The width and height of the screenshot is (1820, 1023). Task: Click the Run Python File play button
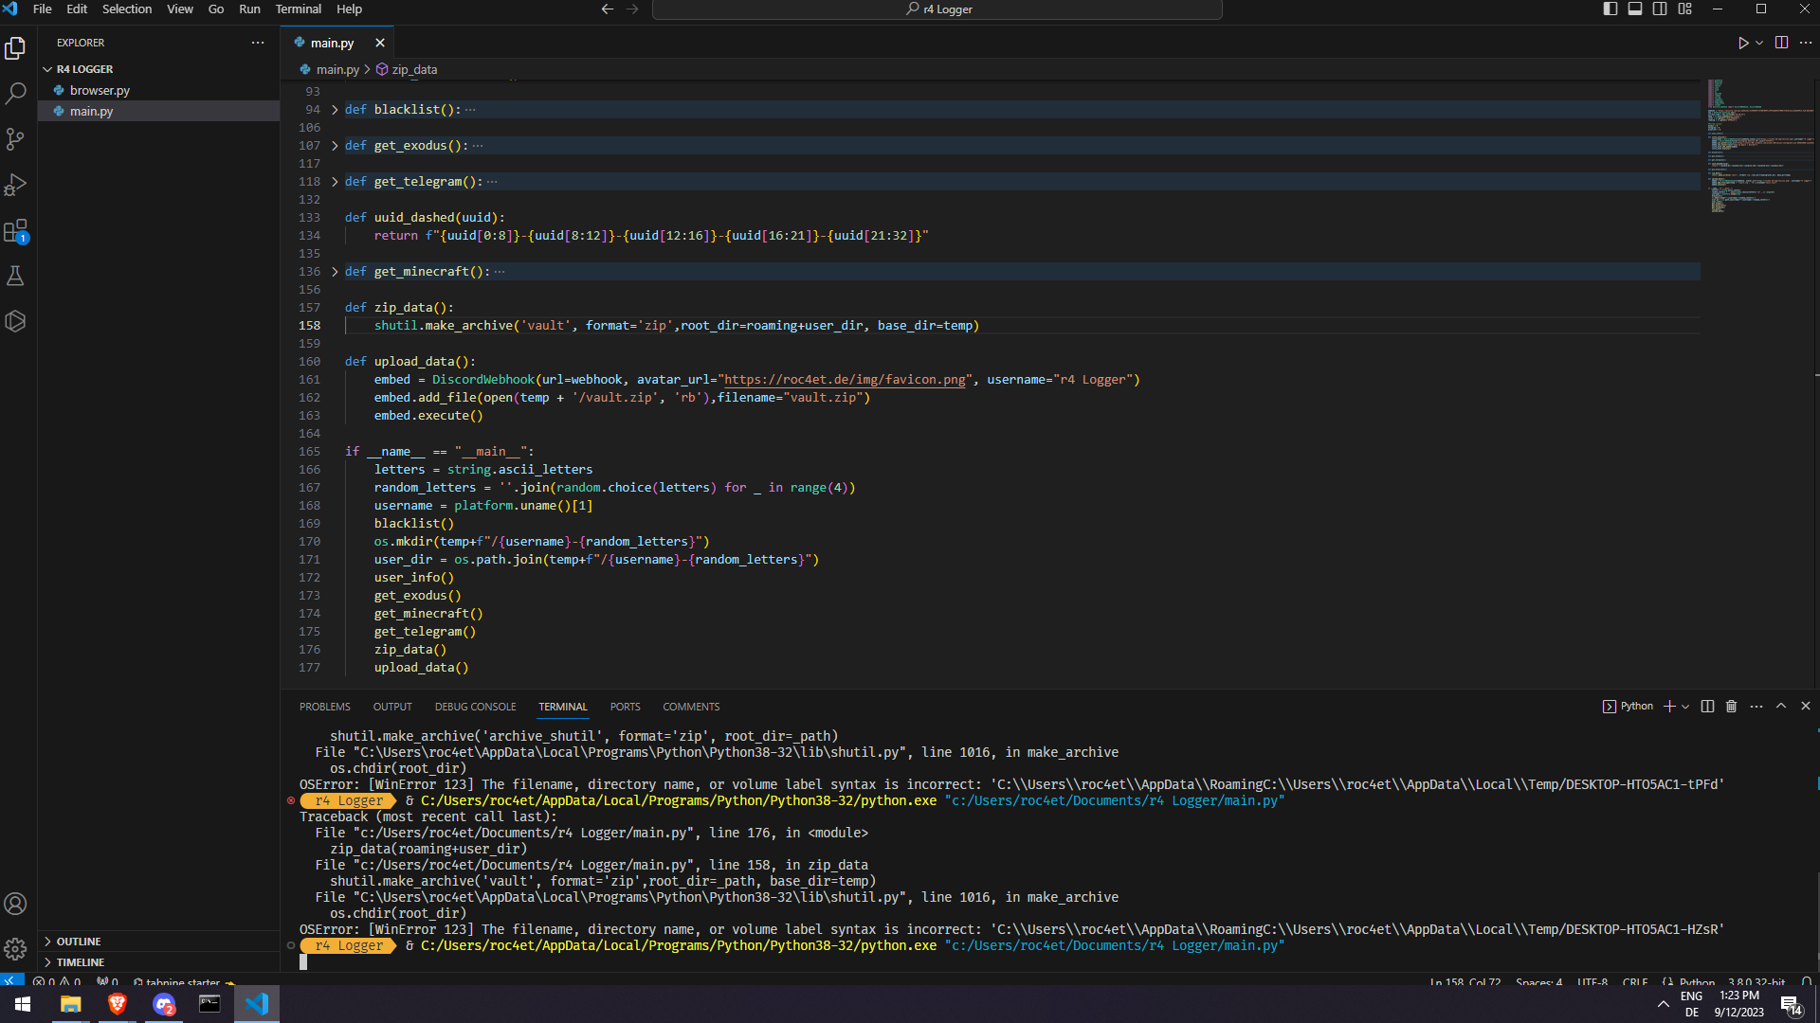point(1742,43)
